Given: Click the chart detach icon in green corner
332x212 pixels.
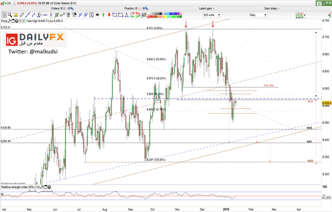Looking at the screenshot, I should click(327, 3).
